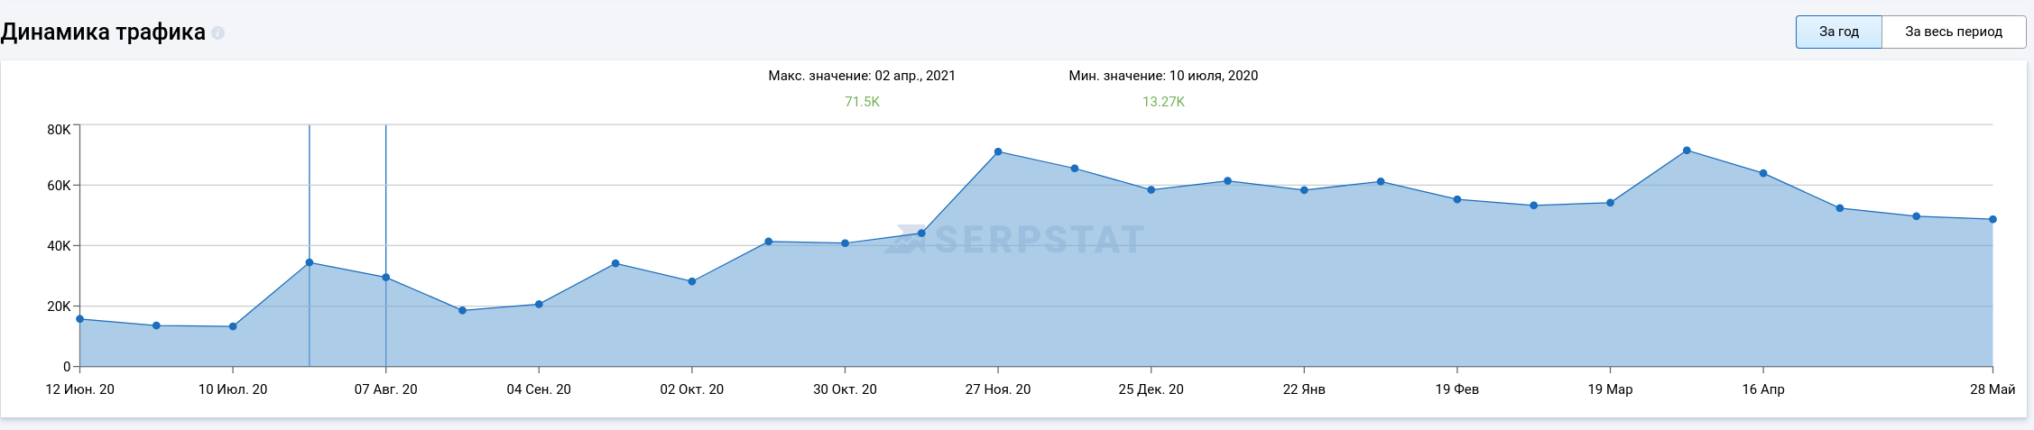This screenshot has width=2034, height=430.
Task: Click the data point above 02 Окт. 20
Action: pyautogui.click(x=692, y=282)
